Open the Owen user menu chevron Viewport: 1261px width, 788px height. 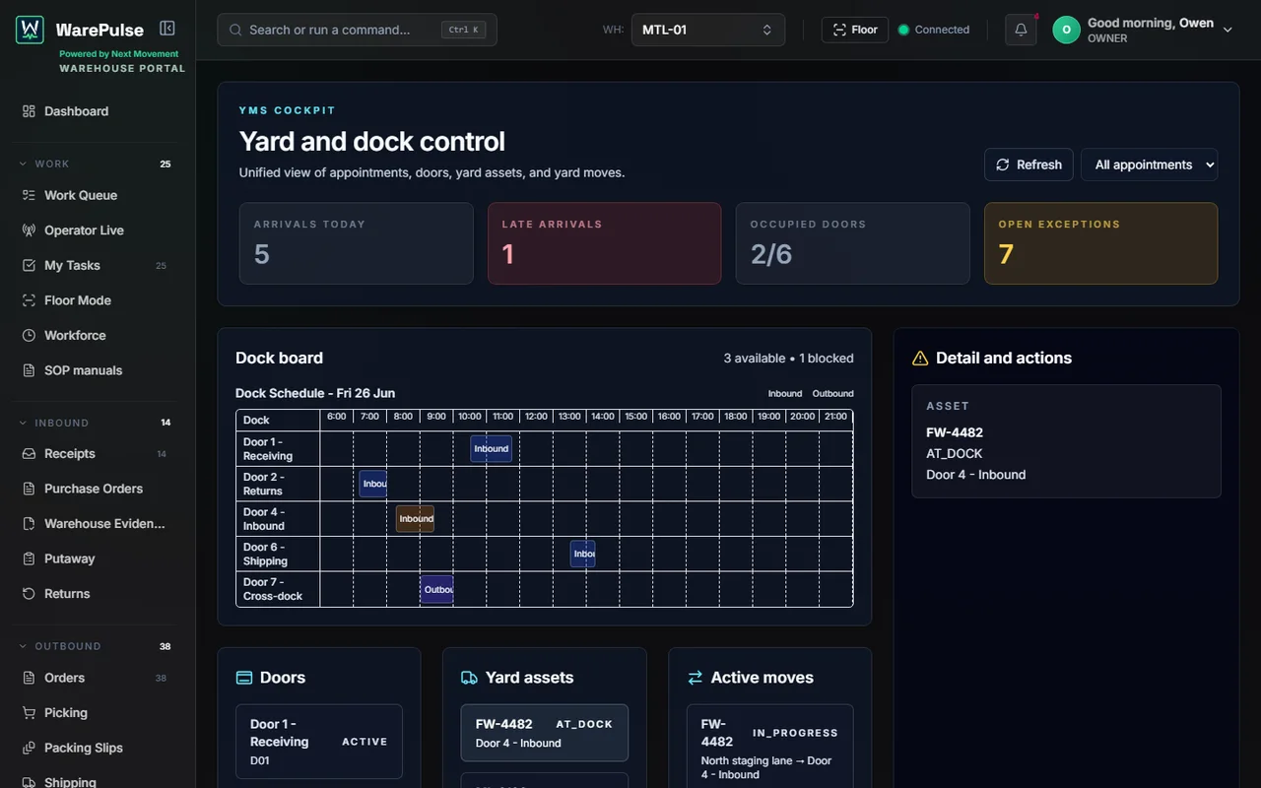pos(1228,30)
